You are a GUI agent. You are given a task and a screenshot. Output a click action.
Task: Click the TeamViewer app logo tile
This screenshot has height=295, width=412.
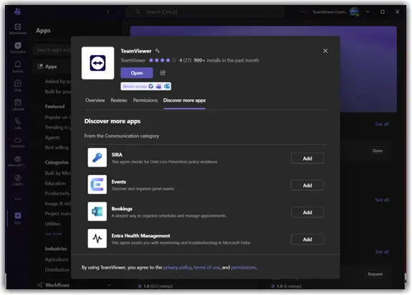click(x=97, y=63)
